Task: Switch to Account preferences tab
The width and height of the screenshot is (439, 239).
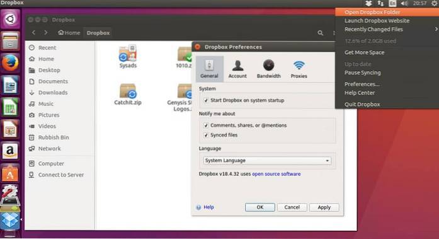Action: pyautogui.click(x=237, y=69)
